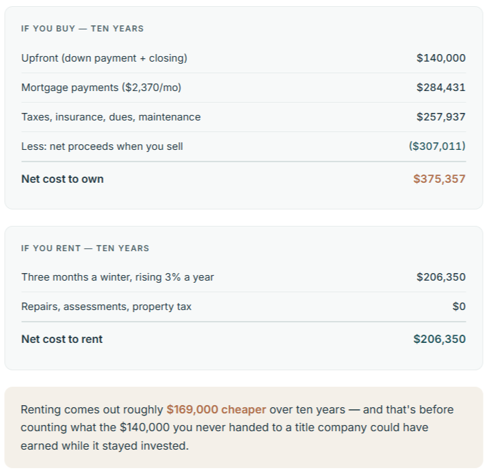
Task: Click the $0 repairs value
Action: 459,307
